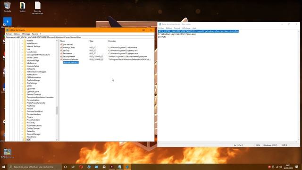Select the OpenWith key folder icon
Viewport: 302px width, 170px height.
(25, 89)
